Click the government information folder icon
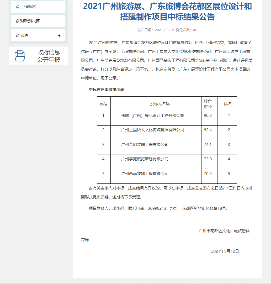The height and width of the screenshot is (284, 271). (20, 56)
